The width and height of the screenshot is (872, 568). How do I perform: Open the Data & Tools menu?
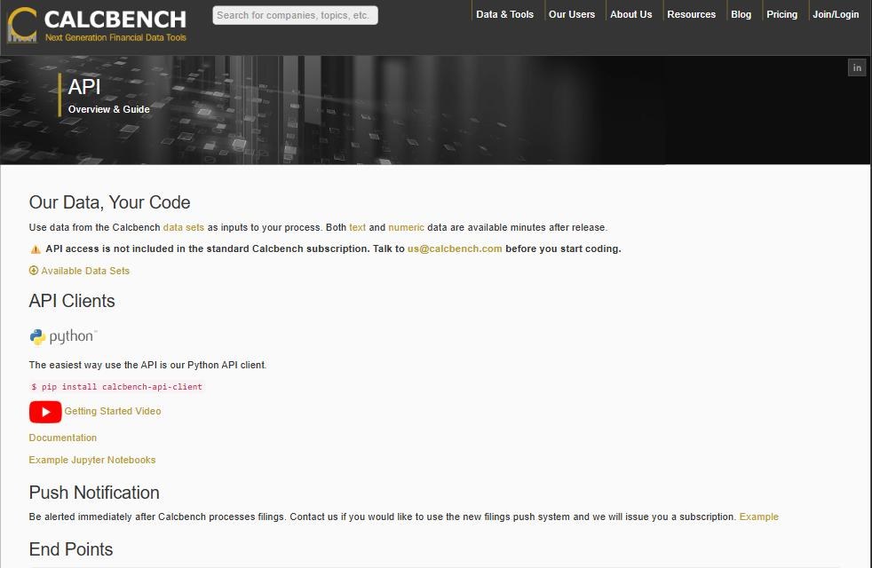click(x=504, y=14)
